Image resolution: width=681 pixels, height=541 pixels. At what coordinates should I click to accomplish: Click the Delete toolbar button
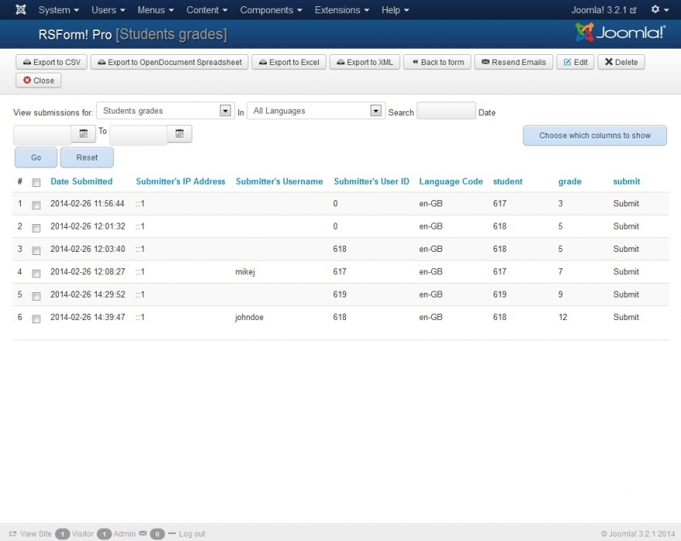pyautogui.click(x=621, y=62)
